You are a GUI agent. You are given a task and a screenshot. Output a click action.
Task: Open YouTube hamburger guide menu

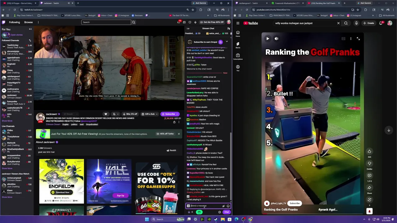(x=238, y=23)
